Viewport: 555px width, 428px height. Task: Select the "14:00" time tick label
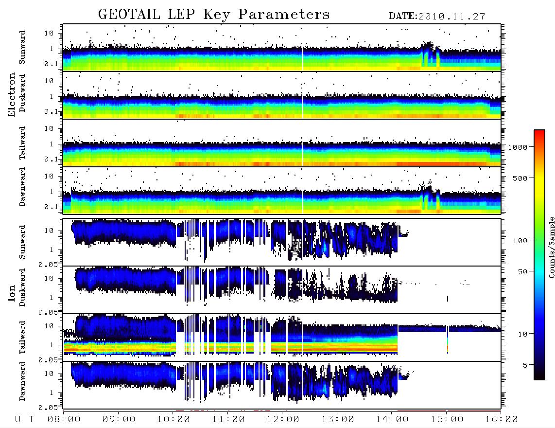pyautogui.click(x=392, y=420)
